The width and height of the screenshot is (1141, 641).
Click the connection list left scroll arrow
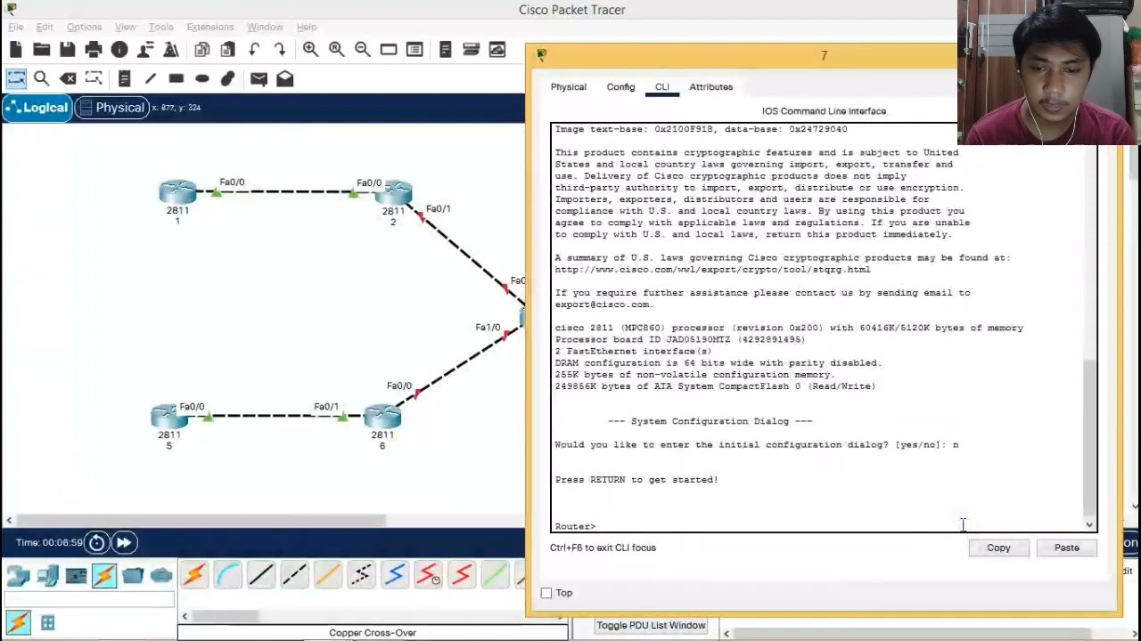(x=185, y=616)
